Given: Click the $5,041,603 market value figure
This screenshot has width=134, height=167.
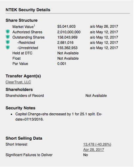Looking at the screenshot, I should tap(67, 26).
